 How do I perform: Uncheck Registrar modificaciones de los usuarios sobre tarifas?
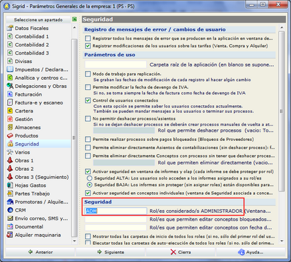(88, 46)
